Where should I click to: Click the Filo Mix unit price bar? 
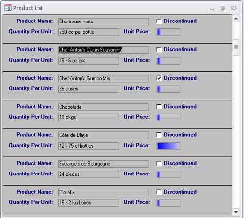(x=168, y=203)
